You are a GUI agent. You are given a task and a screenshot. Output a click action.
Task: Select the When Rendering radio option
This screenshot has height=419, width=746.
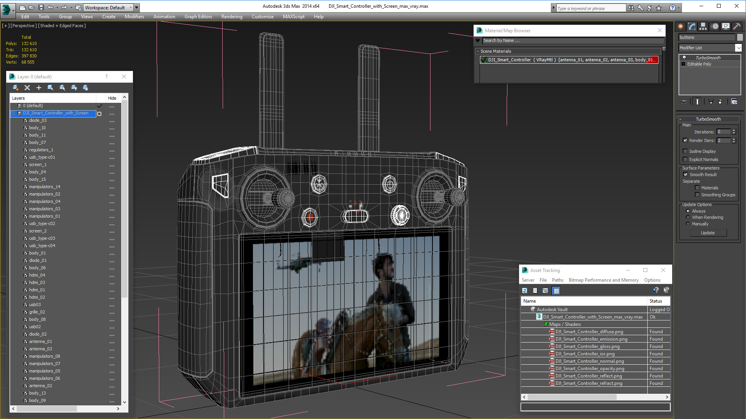(x=688, y=217)
